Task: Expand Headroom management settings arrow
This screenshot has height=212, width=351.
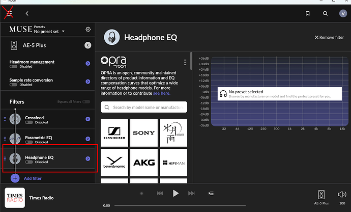Action: [x=88, y=64]
